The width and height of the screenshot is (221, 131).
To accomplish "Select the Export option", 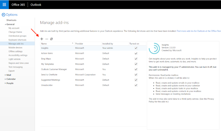I will (12, 71).
